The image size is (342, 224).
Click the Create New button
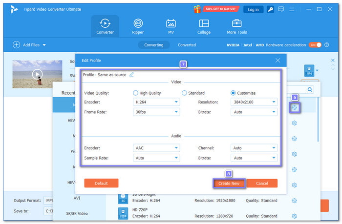pos(229,183)
